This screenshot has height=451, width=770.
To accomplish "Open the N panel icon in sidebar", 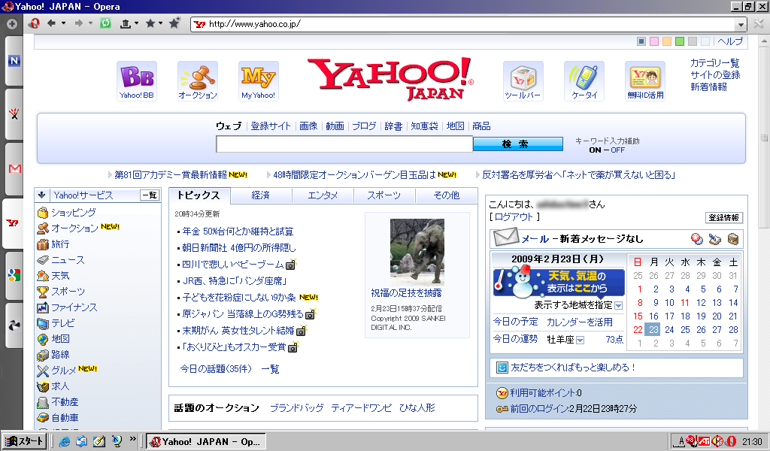I will coord(14,61).
